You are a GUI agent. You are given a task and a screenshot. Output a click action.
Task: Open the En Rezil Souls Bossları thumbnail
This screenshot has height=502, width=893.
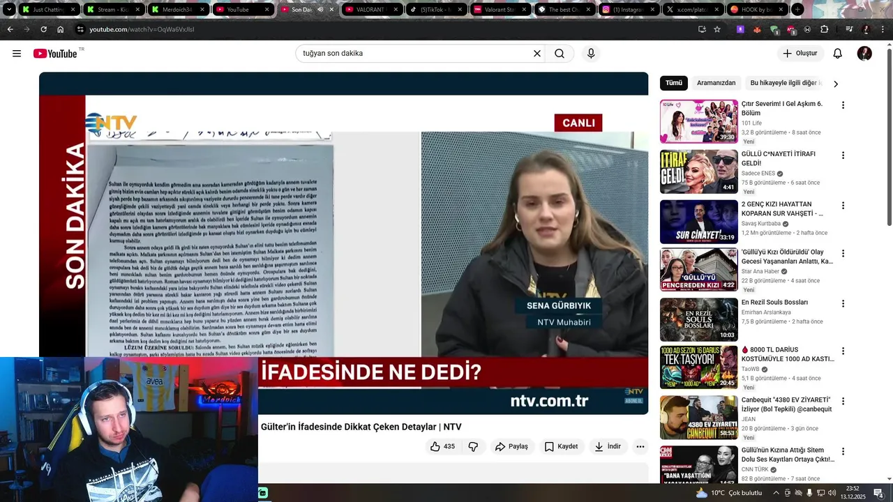click(698, 319)
